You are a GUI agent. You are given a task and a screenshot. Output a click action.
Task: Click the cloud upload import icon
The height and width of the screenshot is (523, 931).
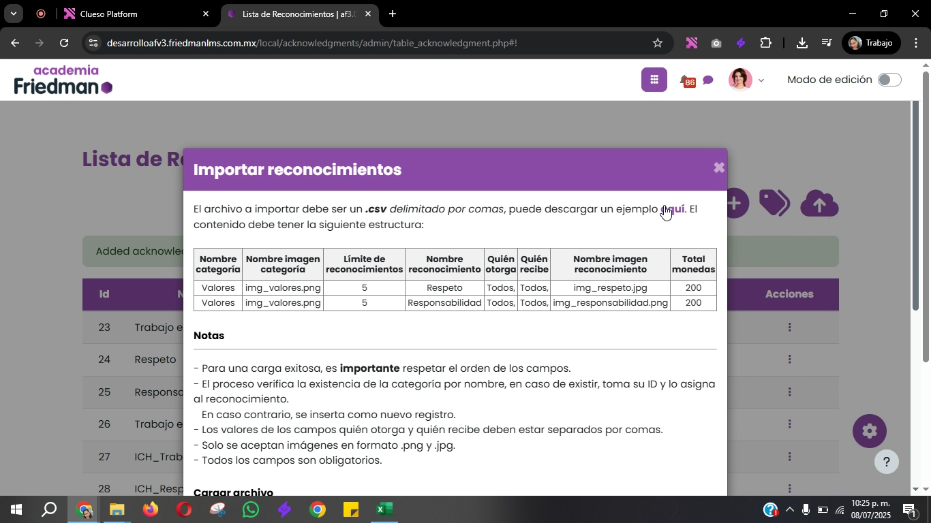click(819, 203)
